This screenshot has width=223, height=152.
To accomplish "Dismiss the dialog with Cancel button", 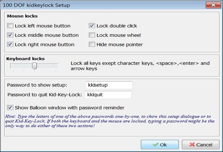I will [201, 145].
